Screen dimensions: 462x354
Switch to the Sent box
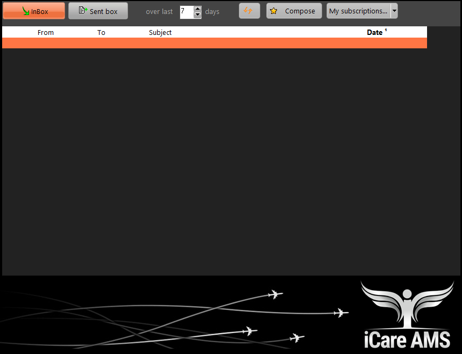tap(98, 11)
